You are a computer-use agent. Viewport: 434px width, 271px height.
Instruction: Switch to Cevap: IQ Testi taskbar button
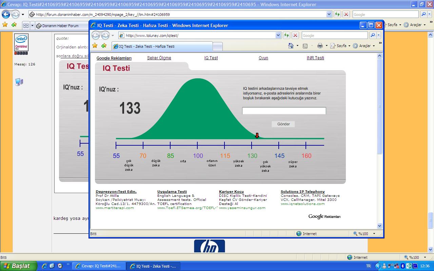coord(99,266)
